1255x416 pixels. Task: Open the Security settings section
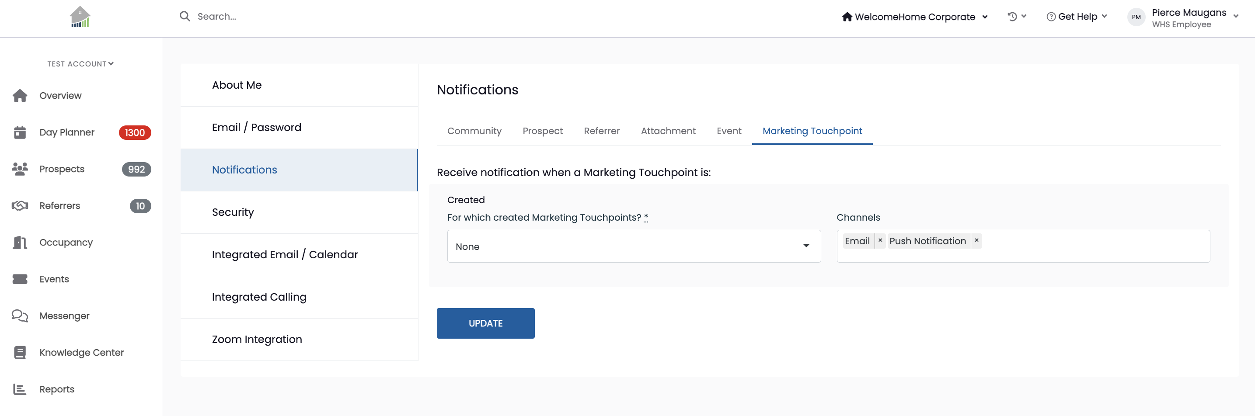pyautogui.click(x=299, y=212)
